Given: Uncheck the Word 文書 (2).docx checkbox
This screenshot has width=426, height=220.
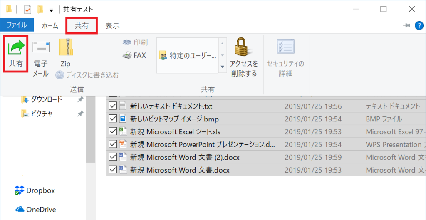Looking at the screenshot, I should 112,157.
